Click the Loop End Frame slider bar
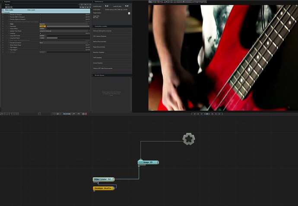 [x=68, y=38]
